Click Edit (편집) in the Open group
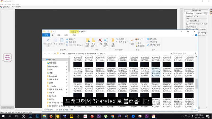 (x=138, y=43)
